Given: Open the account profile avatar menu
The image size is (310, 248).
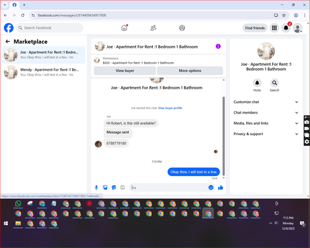Looking at the screenshot, I should point(298,28).
